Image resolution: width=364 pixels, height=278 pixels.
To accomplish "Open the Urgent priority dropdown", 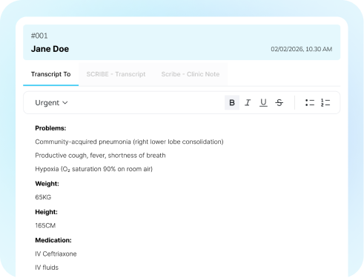I will (51, 102).
